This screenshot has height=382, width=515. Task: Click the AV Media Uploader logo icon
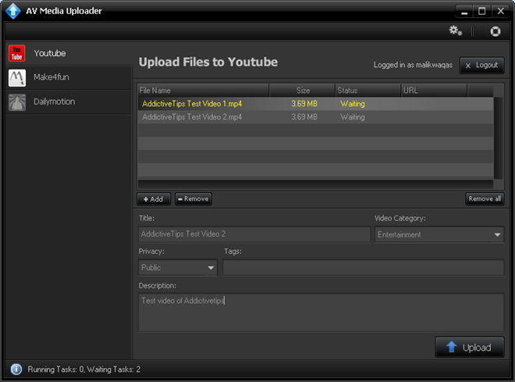tap(12, 11)
